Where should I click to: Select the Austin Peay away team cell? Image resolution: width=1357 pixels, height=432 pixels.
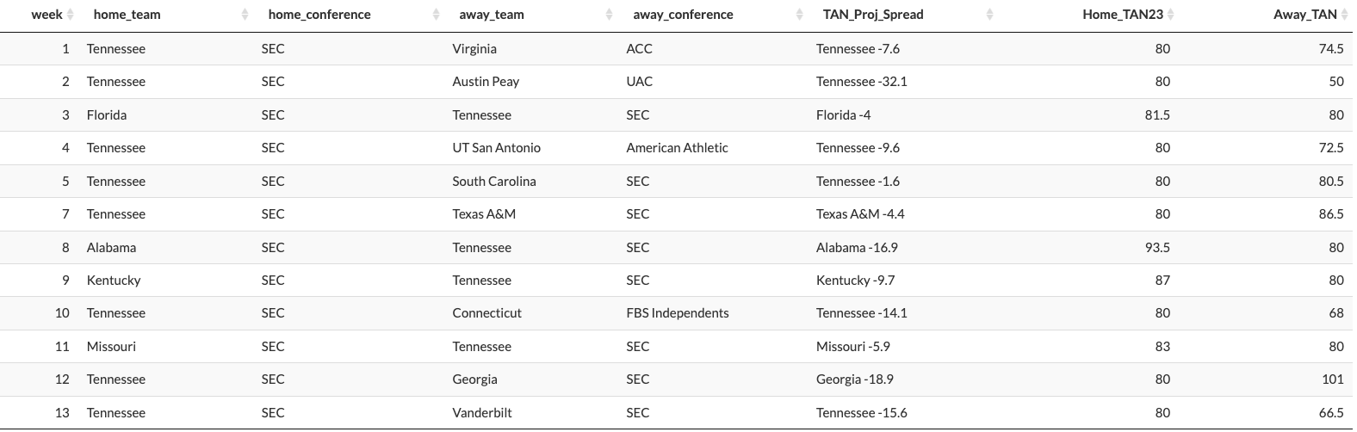pos(486,82)
